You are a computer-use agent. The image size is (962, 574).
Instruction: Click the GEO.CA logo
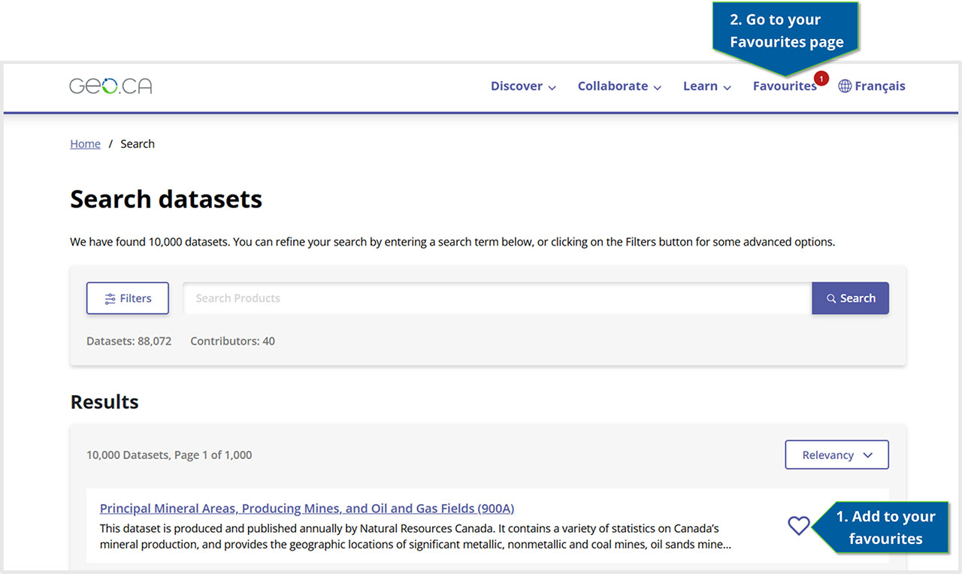click(x=110, y=85)
